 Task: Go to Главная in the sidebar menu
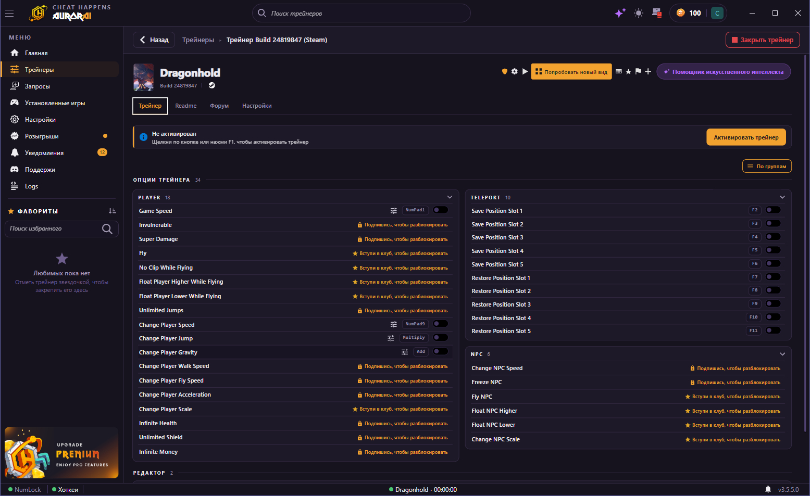[x=60, y=53]
